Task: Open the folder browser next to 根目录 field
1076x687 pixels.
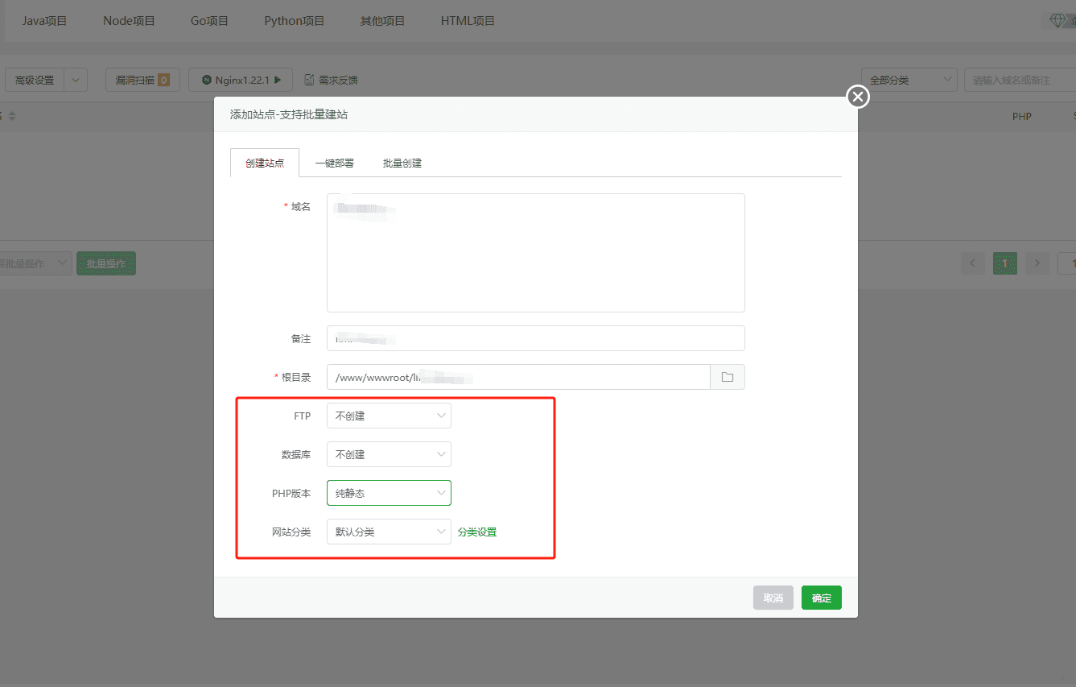Action: click(x=727, y=376)
